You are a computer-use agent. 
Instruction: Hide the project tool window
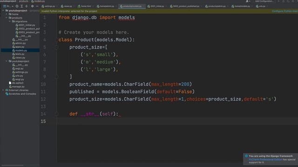coord(37,6)
